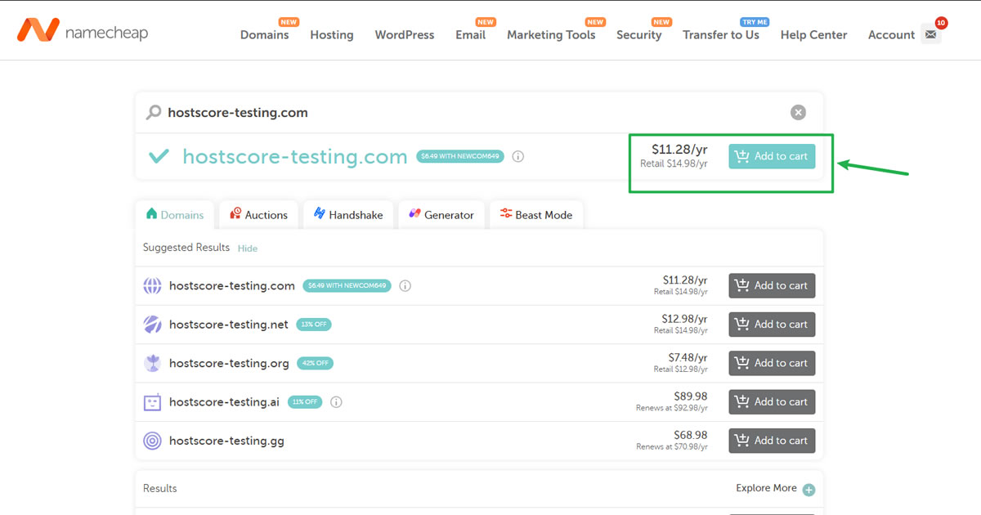
Task: Click the Namecheap logo
Action: (83, 32)
